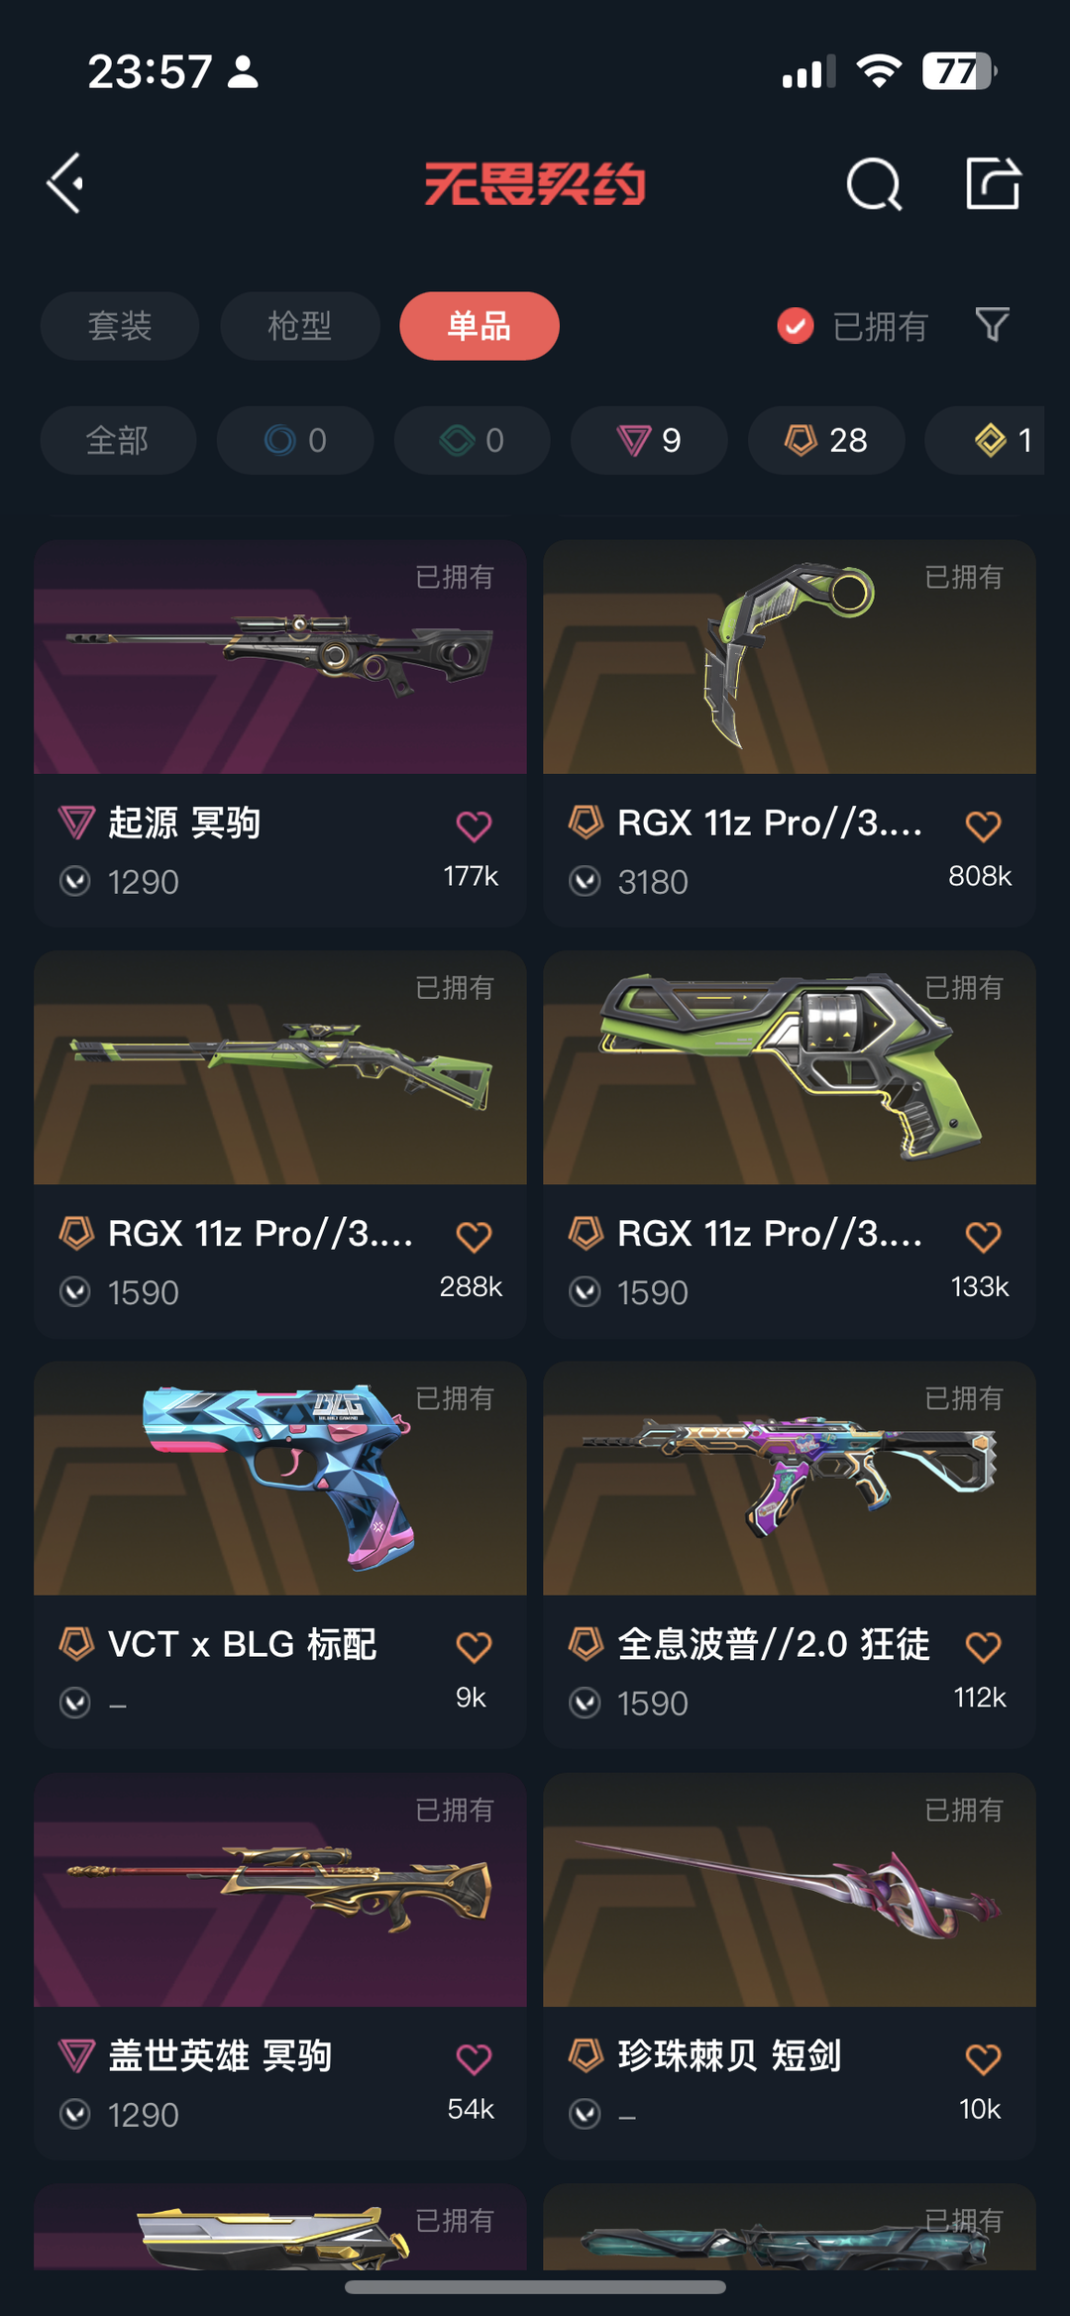Filter by purple triangle tier with 9
The image size is (1070, 2316).
point(649,440)
